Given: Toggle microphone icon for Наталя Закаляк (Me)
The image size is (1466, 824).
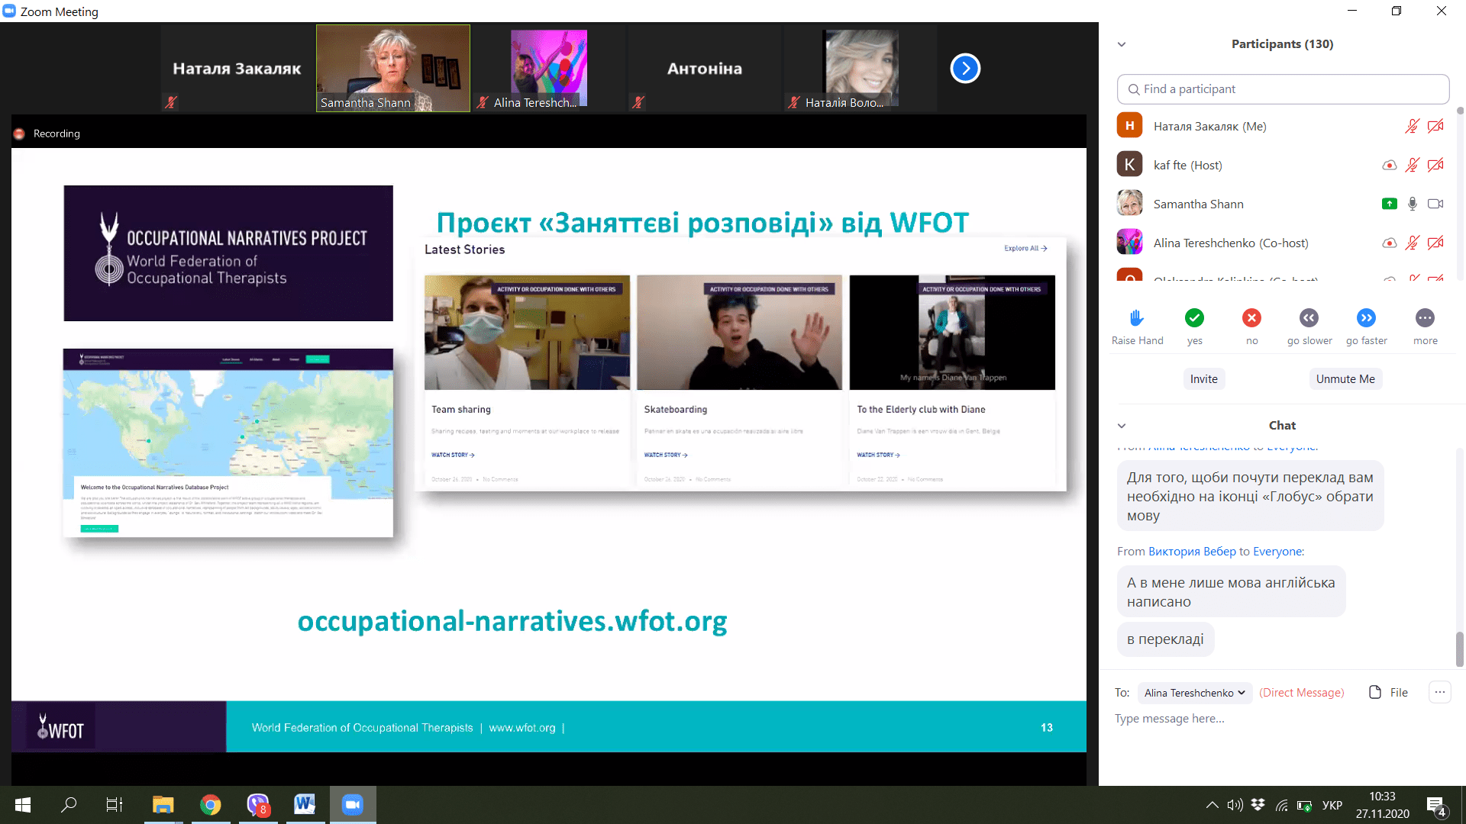Looking at the screenshot, I should click(1412, 127).
